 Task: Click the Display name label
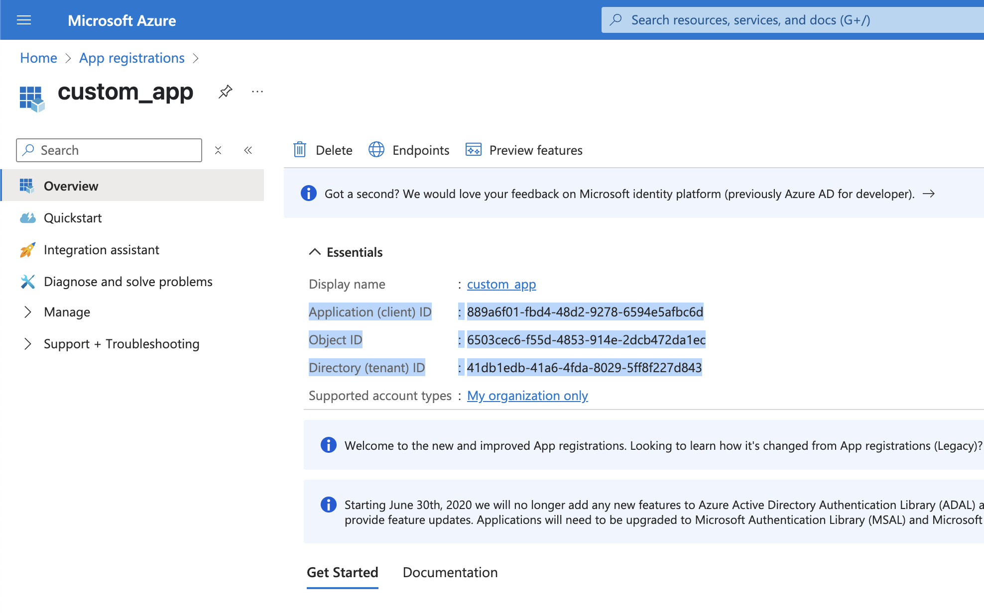[347, 284]
